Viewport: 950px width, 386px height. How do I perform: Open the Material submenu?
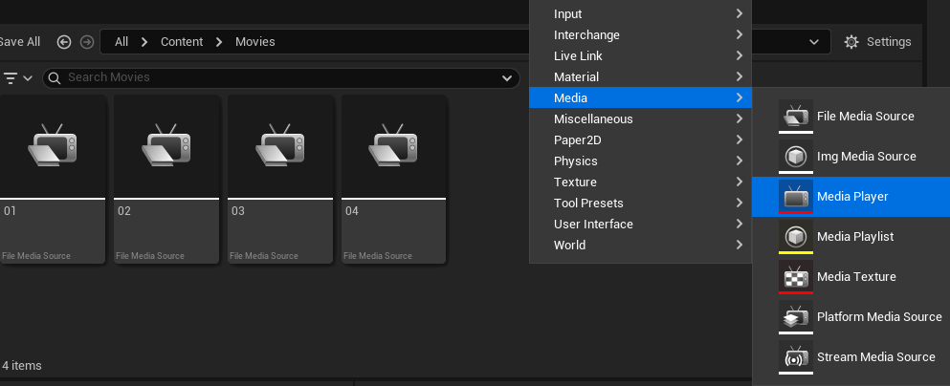point(640,76)
